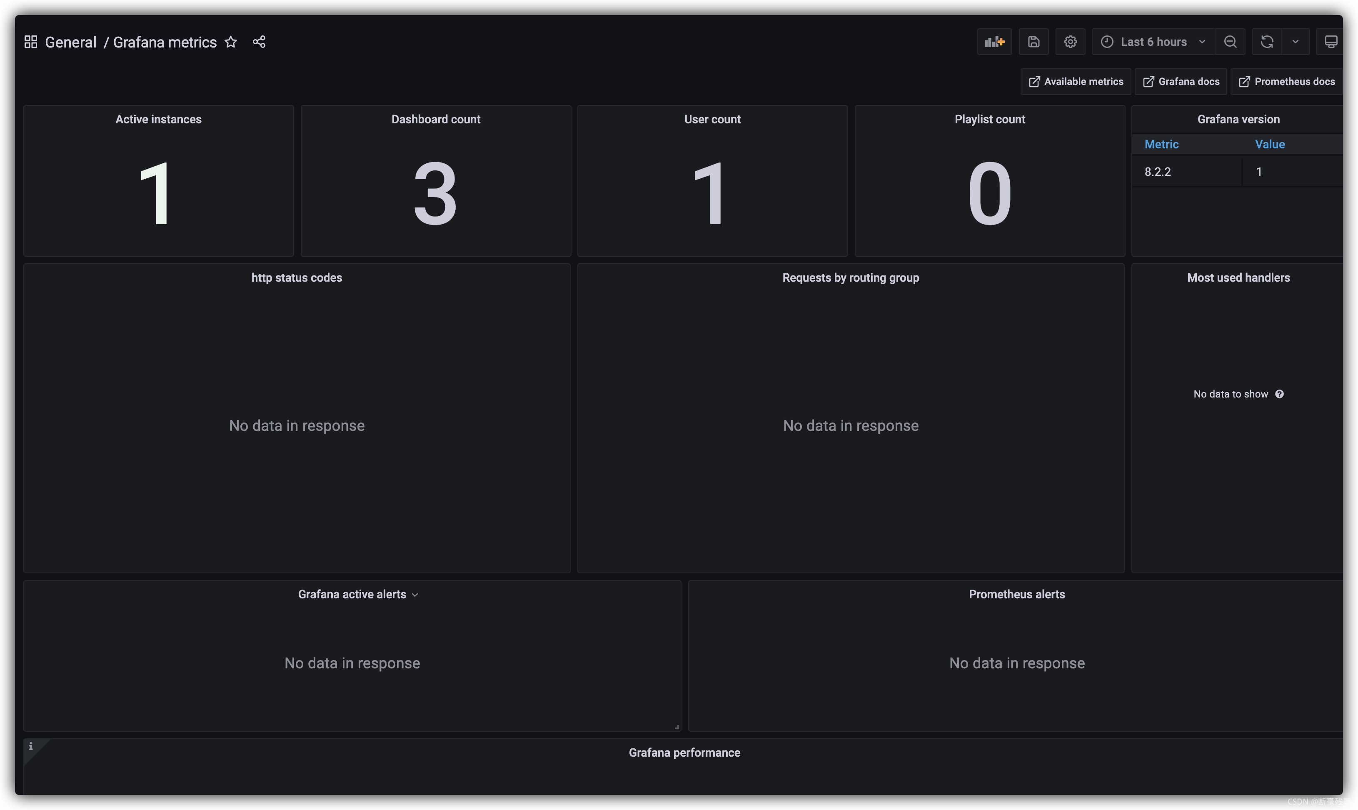Screen dimensions: 1358x810
Task: Open dashboard settings gear
Action: pos(1070,42)
